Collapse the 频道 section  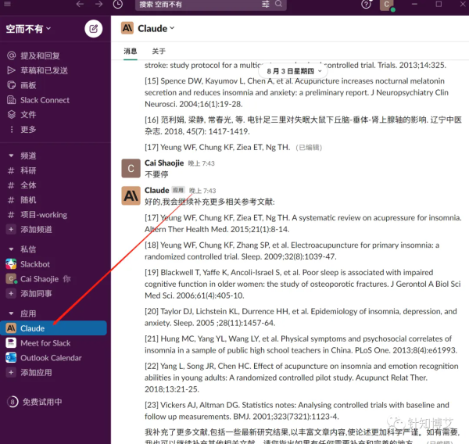pyautogui.click(x=11, y=156)
